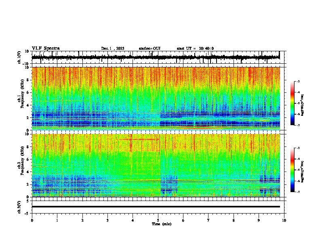Click the ch.2 color bar unit label
Viewport: 320px width, 247px height.
(x=303, y=172)
